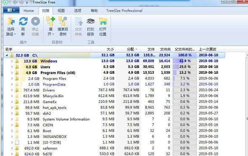
Task: Click the 23,324 folder count for C:\
Action: click(164, 55)
